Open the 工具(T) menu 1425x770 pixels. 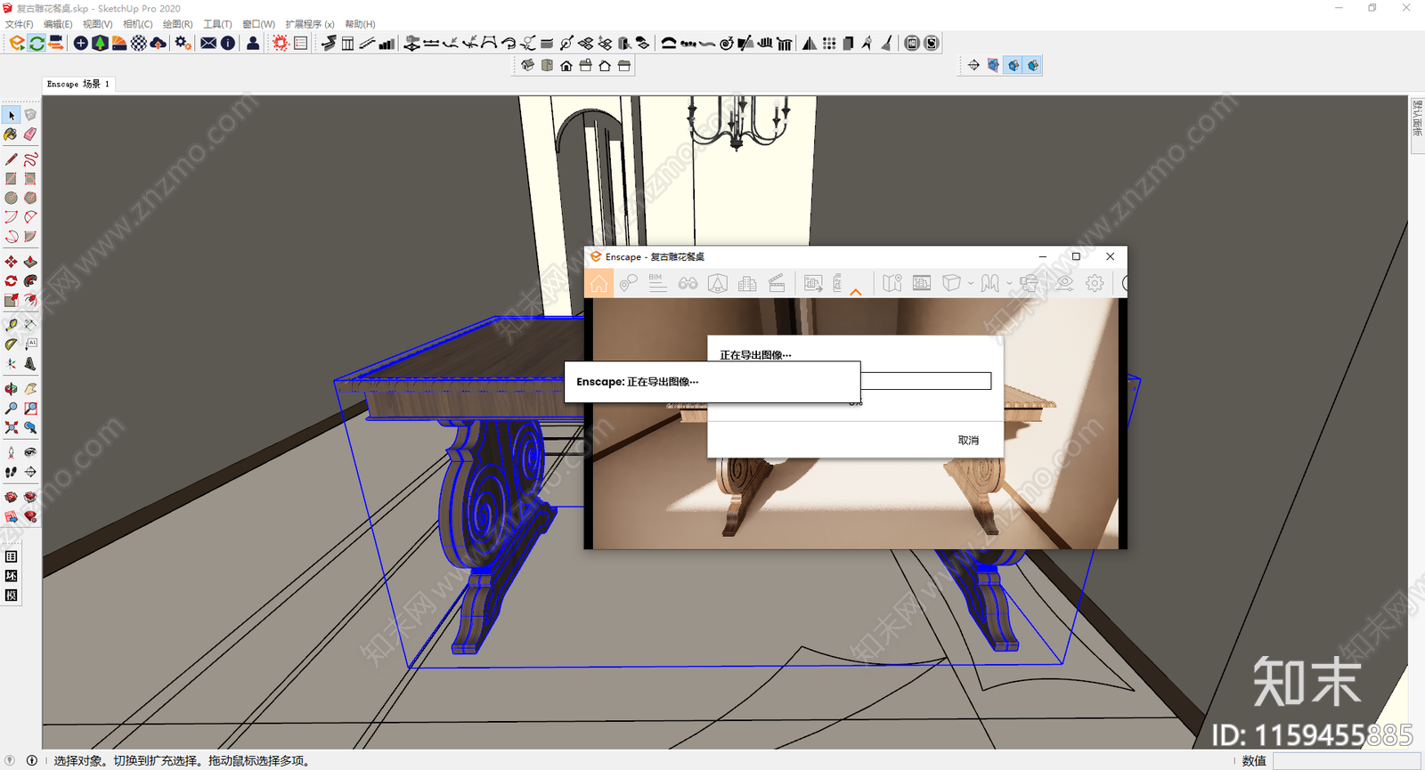(x=217, y=24)
